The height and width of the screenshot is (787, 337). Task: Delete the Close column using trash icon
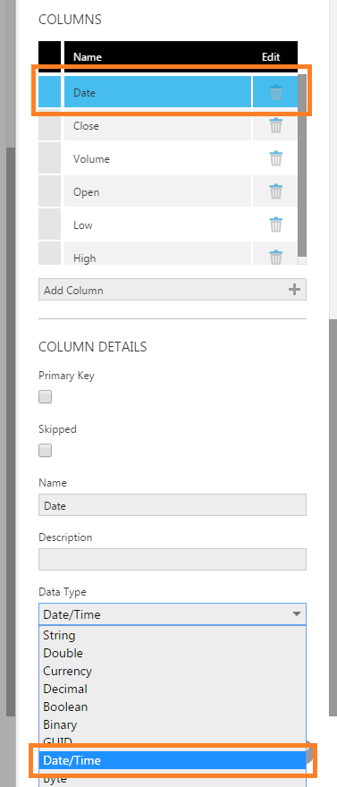276,125
